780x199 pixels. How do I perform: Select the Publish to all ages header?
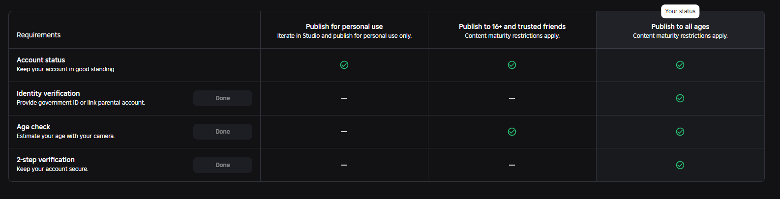pos(680,27)
